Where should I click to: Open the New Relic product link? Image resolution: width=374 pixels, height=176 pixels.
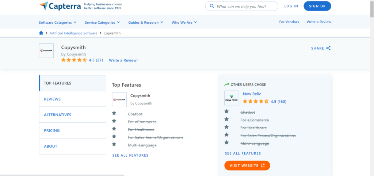[x=252, y=94]
